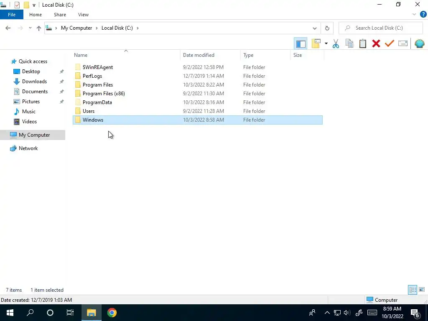The height and width of the screenshot is (321, 428).
Task: Click Properties checkmark icon in title bar
Action: point(17,5)
